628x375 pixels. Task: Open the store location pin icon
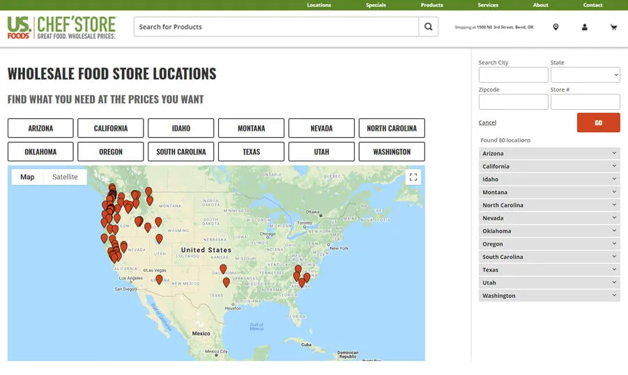pyautogui.click(x=556, y=27)
